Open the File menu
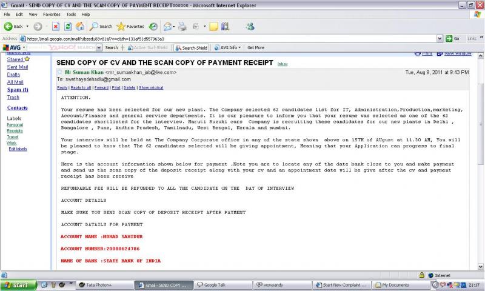Screen dimensions: 485x291 pos(7,14)
